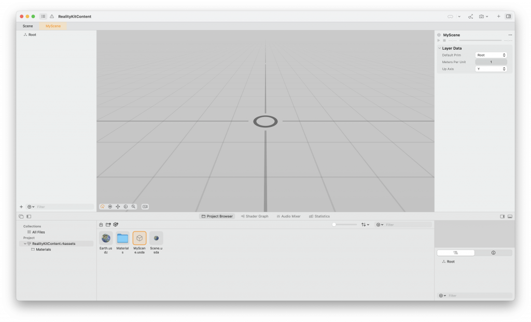The height and width of the screenshot is (322, 531).
Task: Switch to Shader Graph tab
Action: [x=255, y=216]
